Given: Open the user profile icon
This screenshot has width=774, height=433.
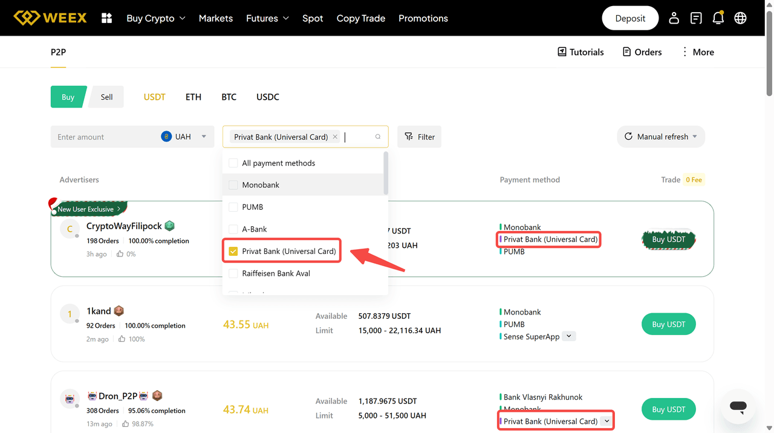Looking at the screenshot, I should [x=674, y=18].
